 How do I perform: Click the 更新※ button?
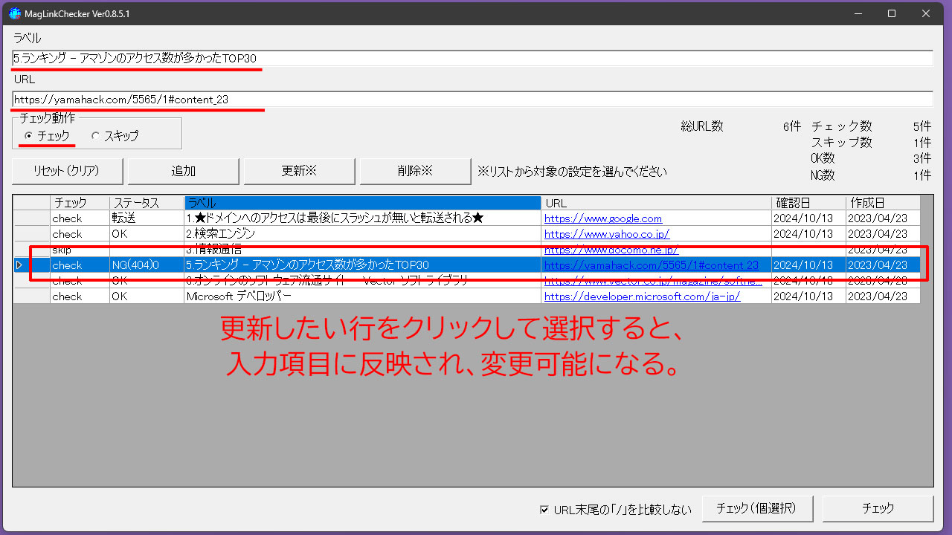[x=299, y=171]
